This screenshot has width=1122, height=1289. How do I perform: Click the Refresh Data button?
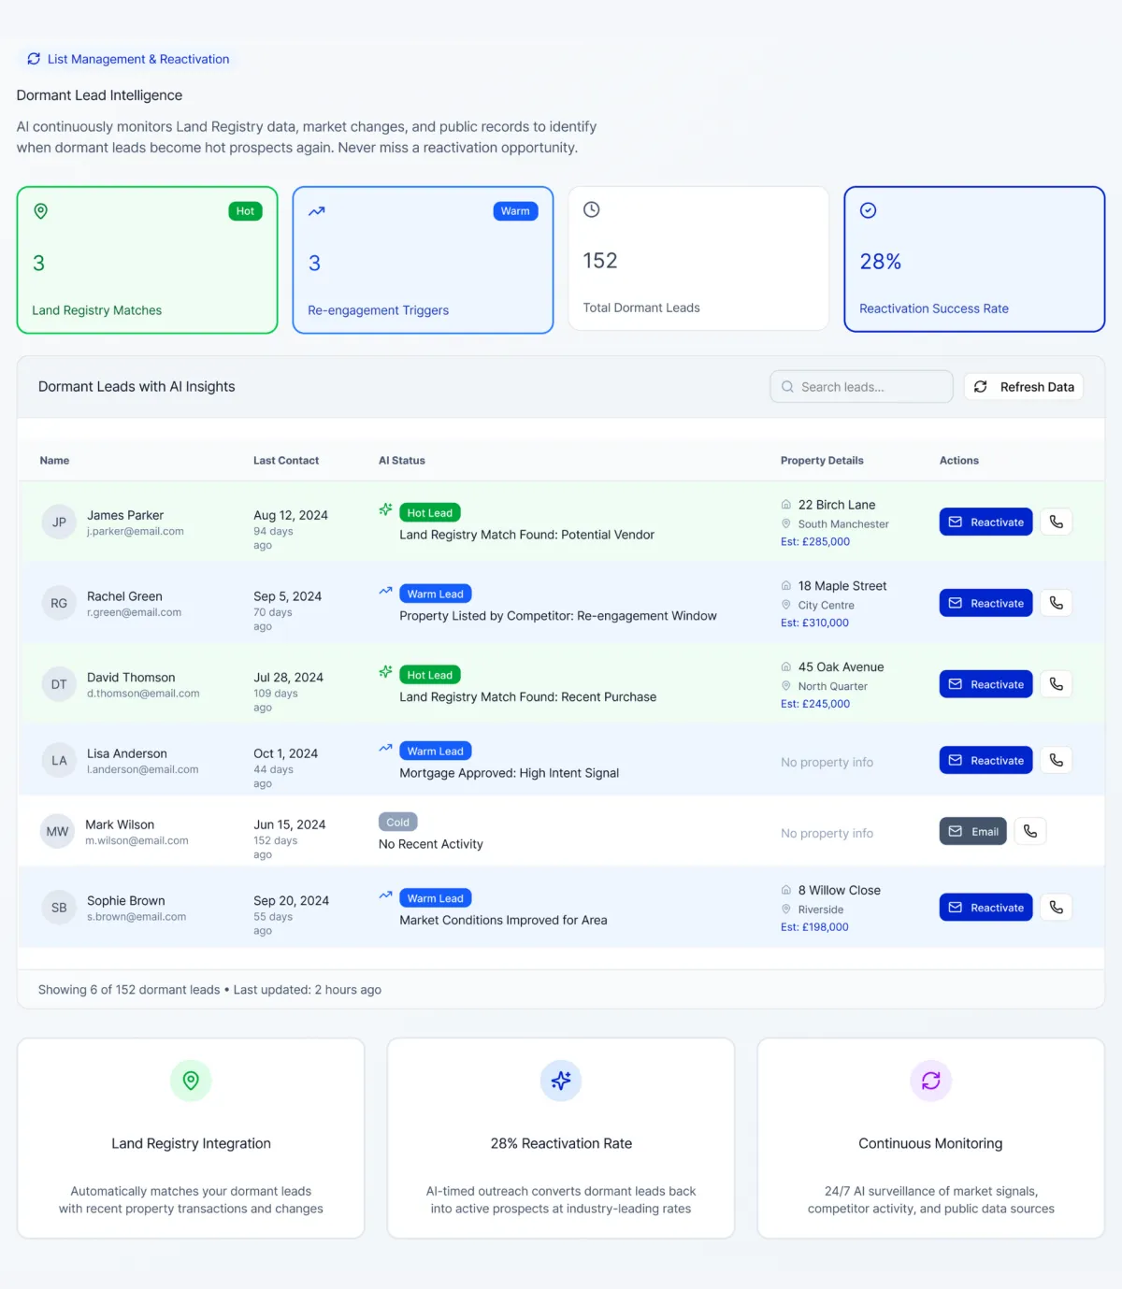(1024, 387)
